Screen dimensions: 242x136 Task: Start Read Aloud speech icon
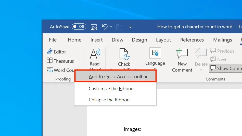(95, 54)
